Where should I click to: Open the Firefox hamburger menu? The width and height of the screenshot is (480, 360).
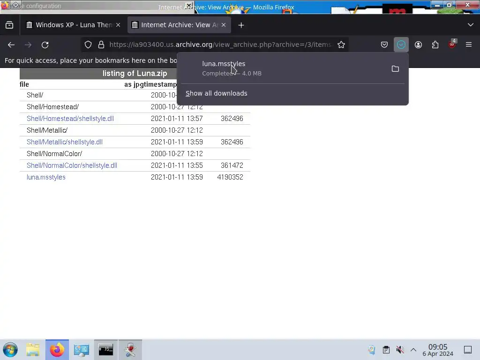click(x=469, y=45)
